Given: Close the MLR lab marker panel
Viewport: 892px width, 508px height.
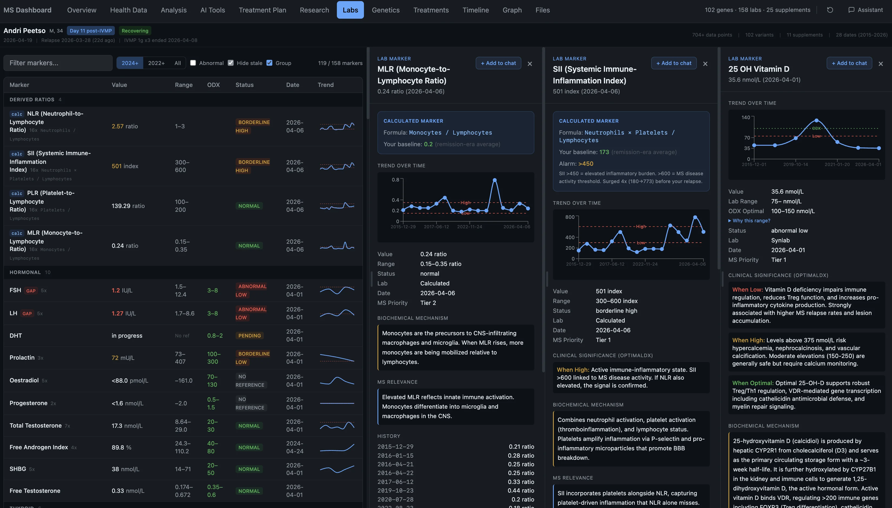Looking at the screenshot, I should [530, 64].
